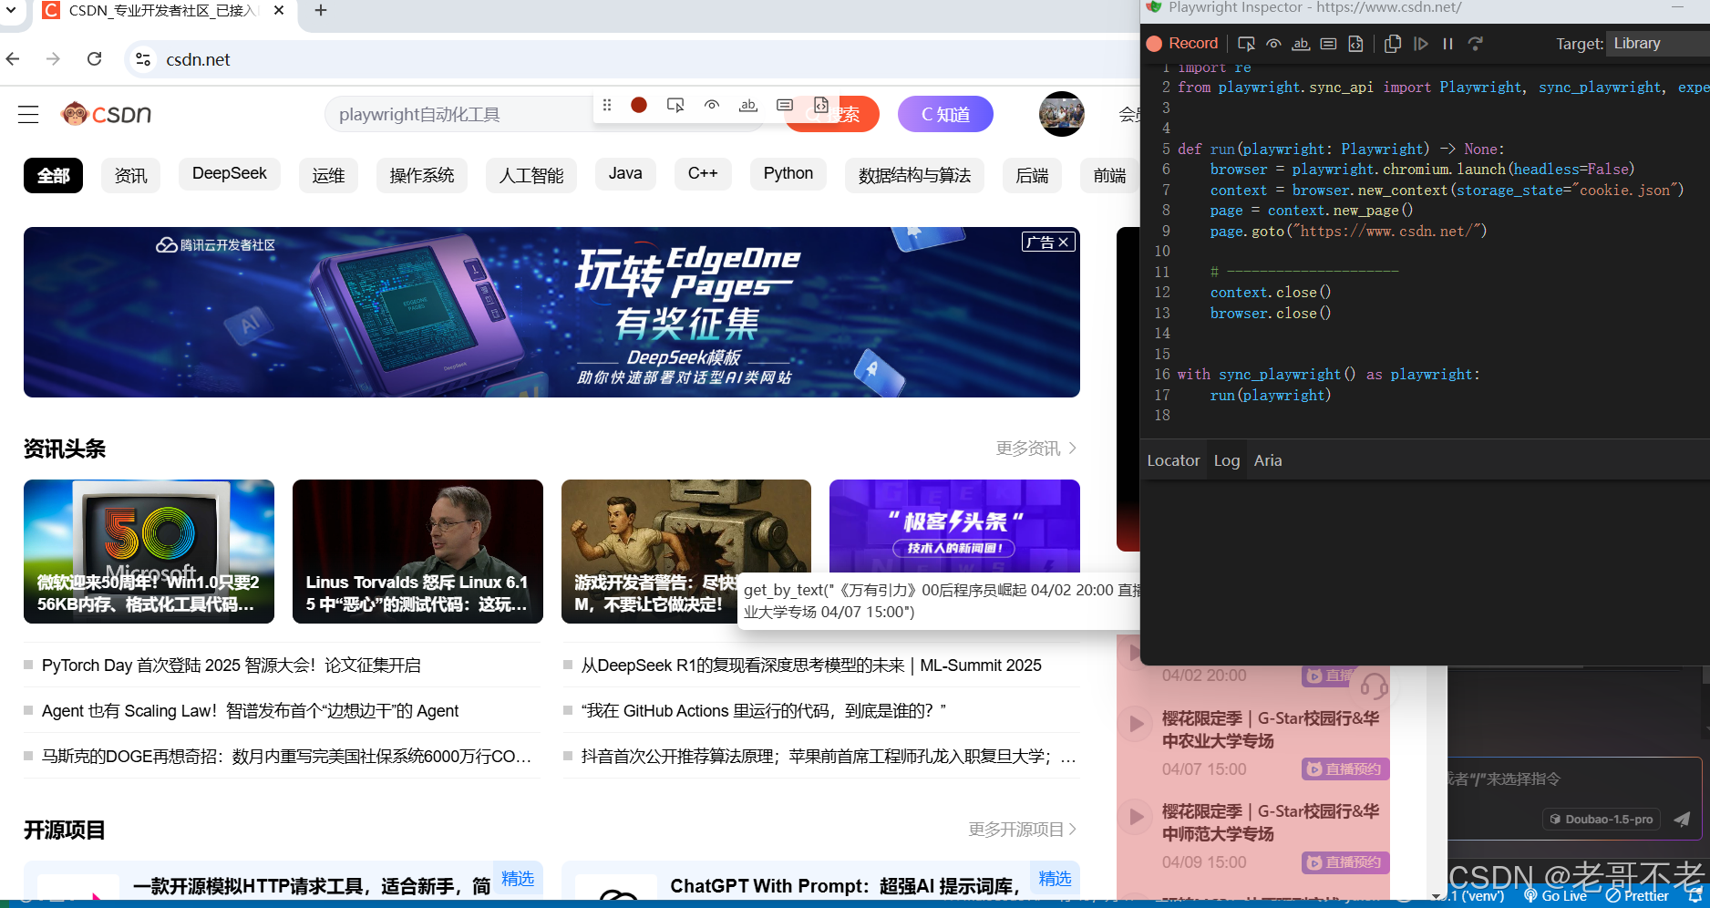Click the C知道 button
Viewport: 1710px width, 908px height.
tap(945, 115)
